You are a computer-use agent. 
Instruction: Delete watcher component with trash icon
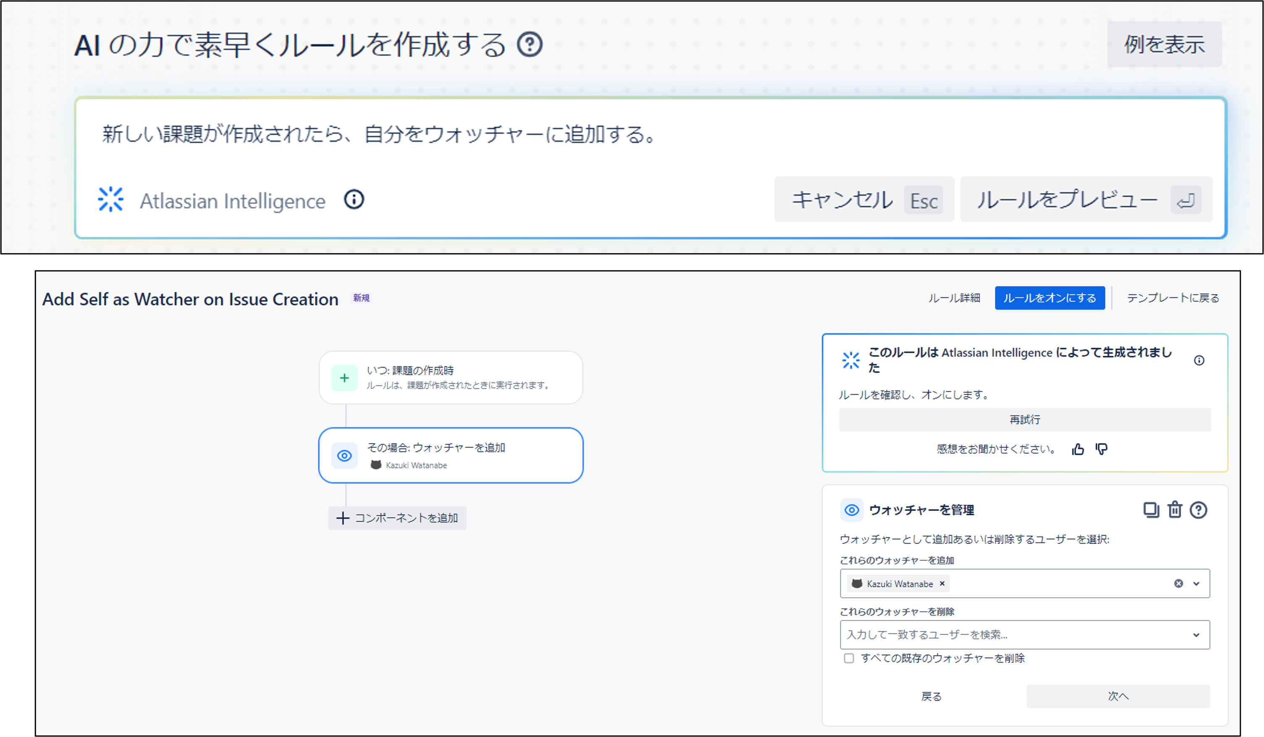pyautogui.click(x=1175, y=510)
